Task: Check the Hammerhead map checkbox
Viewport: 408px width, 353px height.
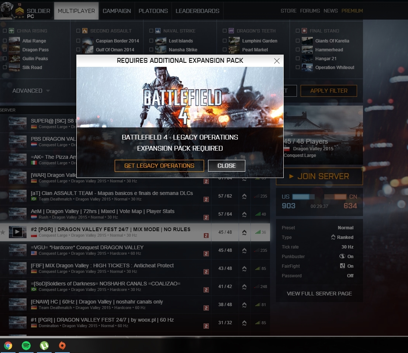Action: click(x=298, y=49)
